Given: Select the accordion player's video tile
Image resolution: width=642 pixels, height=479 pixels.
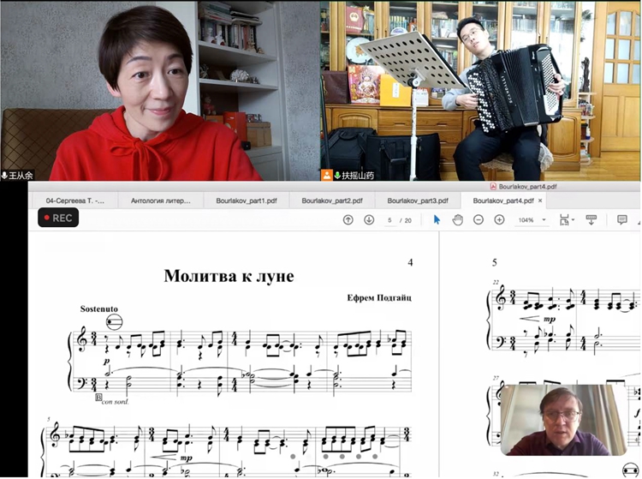Looking at the screenshot, I should click(480, 90).
